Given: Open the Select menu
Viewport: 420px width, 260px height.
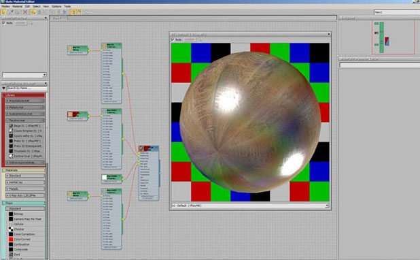Looking at the screenshot, I should pos(37,6).
